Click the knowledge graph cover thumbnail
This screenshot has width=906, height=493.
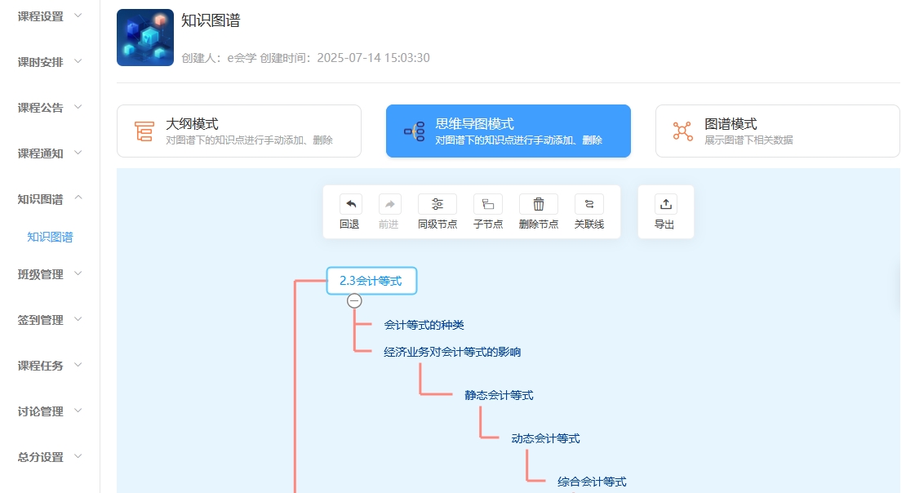[x=145, y=38]
